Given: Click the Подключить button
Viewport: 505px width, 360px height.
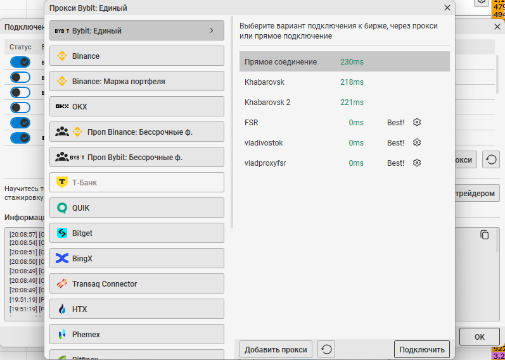Looking at the screenshot, I should tap(421, 349).
